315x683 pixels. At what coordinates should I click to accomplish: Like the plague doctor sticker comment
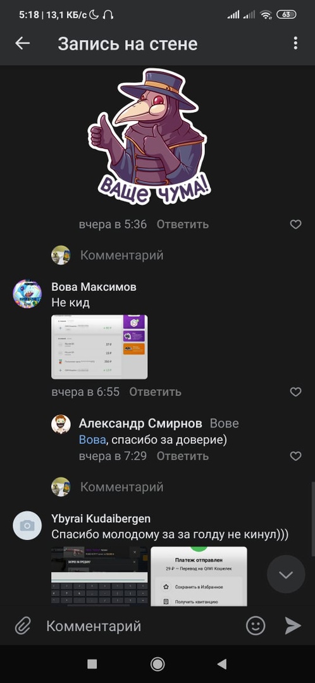(x=296, y=225)
